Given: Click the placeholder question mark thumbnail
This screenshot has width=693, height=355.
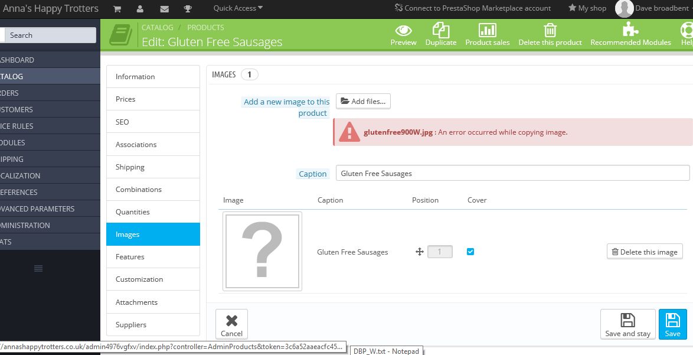Looking at the screenshot, I should (262, 251).
